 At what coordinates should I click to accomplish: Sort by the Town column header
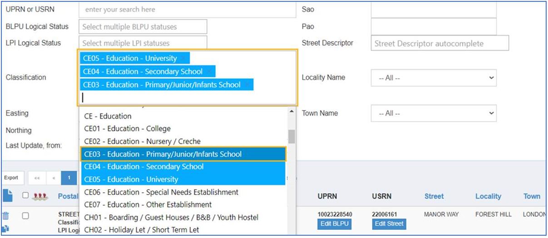pyautogui.click(x=532, y=196)
